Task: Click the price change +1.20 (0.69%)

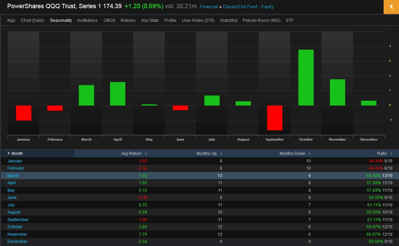Action: 144,6
